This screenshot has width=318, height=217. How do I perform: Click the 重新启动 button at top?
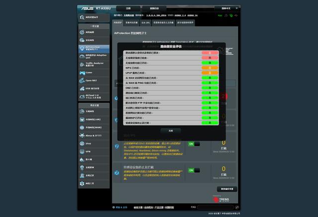click(154, 8)
